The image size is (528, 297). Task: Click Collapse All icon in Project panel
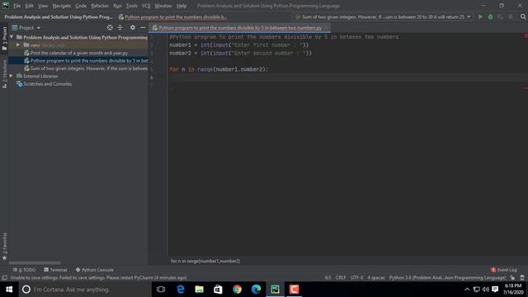click(120, 27)
